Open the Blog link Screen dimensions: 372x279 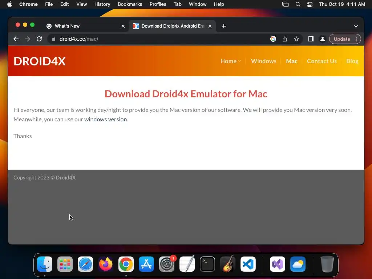click(352, 61)
